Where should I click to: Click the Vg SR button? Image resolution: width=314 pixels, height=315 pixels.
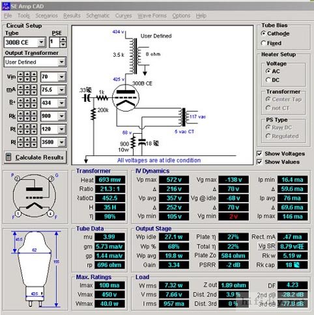coord(266,247)
